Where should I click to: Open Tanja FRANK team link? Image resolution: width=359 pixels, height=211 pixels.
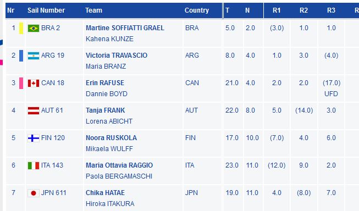(x=106, y=110)
